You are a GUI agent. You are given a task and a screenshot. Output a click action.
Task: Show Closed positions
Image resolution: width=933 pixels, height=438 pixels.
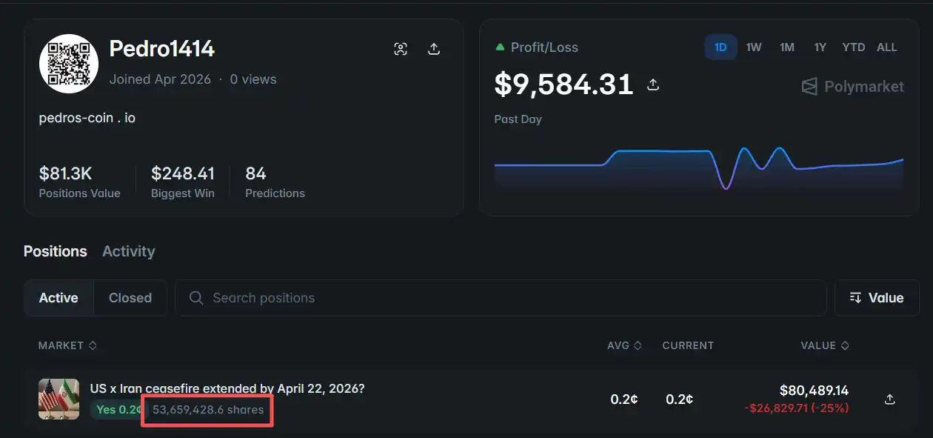130,298
